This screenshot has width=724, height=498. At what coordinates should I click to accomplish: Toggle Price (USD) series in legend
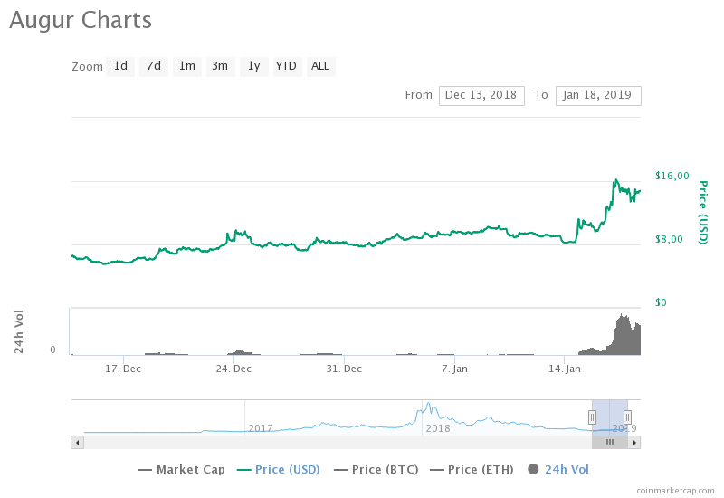coord(279,470)
